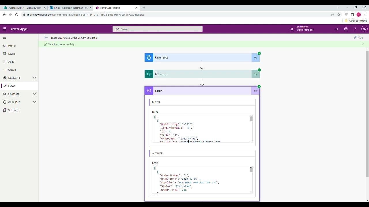Screen dimensions: 369x207
Task: Close the PurchaseOrder browser tab
Action: click(44, 8)
